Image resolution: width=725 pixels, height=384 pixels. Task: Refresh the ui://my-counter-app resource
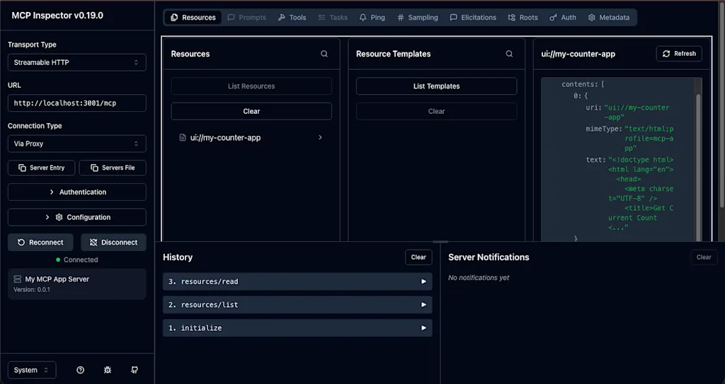pyautogui.click(x=679, y=54)
